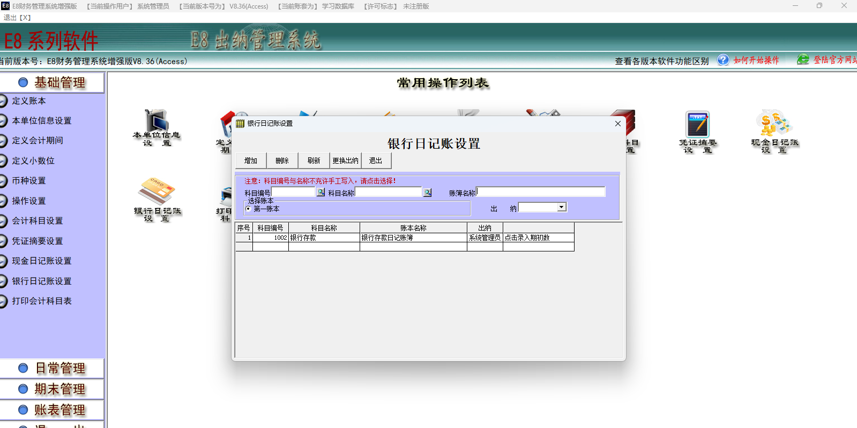The image size is (857, 428).
Task: Expand the 账表管理 section
Action: click(53, 410)
